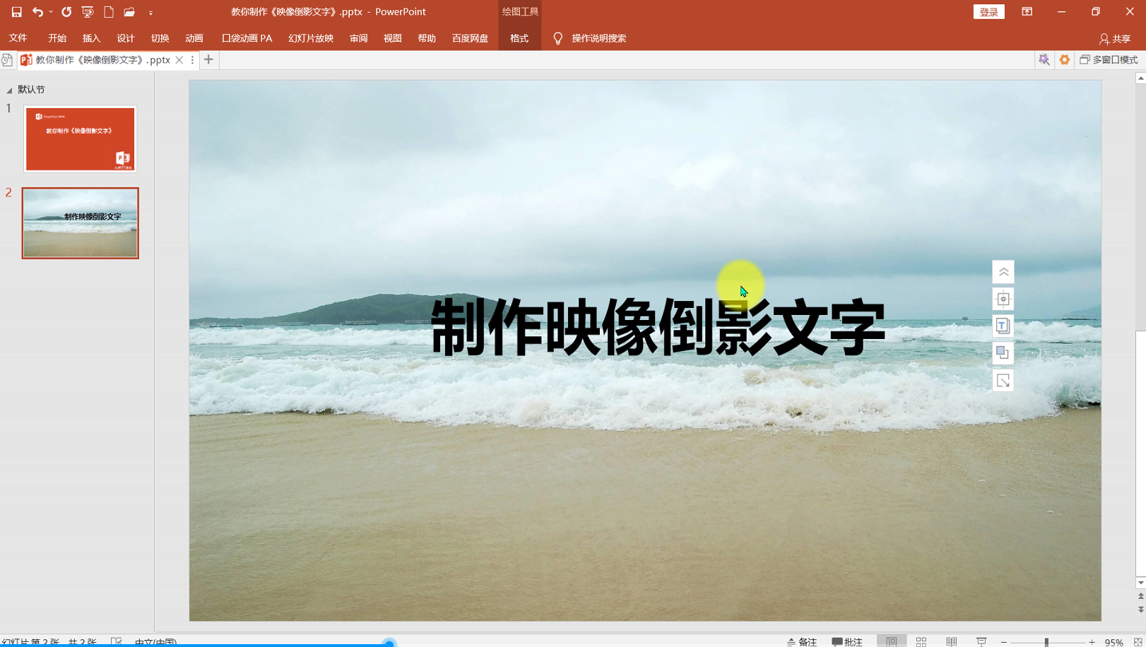
Task: Open the 格式 drawing tools tab
Action: click(x=519, y=38)
